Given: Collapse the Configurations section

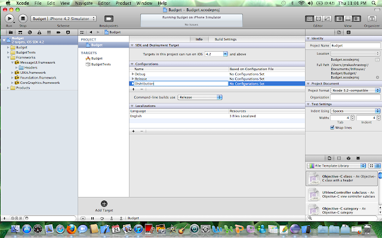Looking at the screenshot, I should pos(132,64).
